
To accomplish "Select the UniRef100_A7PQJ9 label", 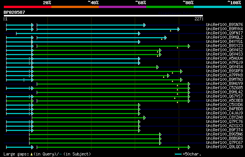I will 224,63.
